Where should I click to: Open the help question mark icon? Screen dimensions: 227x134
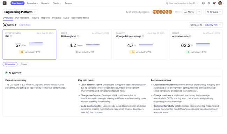point(203,3)
